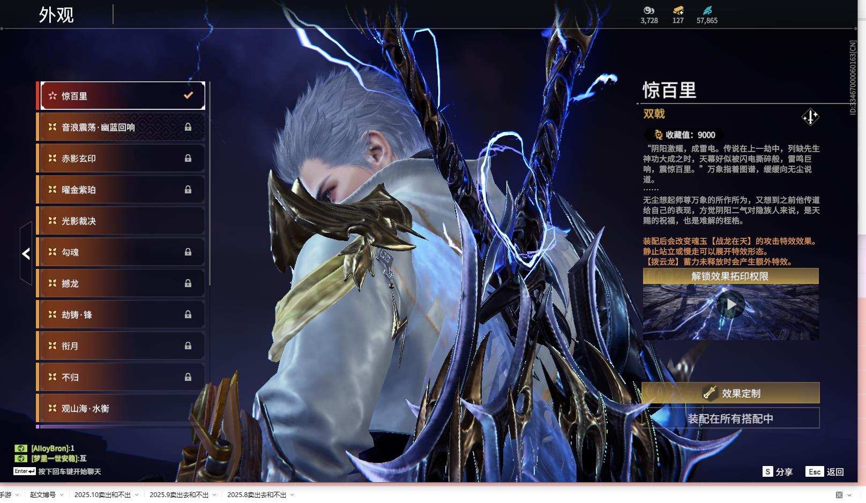Click 装配在所有搭配中 button
The width and height of the screenshot is (866, 503).
(x=730, y=418)
